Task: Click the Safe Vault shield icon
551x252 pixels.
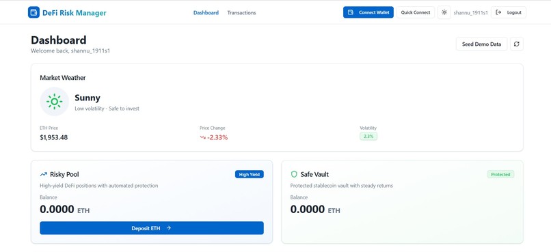Action: tap(294, 174)
